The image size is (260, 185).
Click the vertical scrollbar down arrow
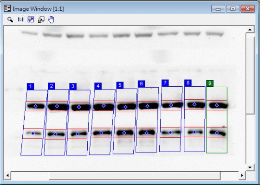250,167
